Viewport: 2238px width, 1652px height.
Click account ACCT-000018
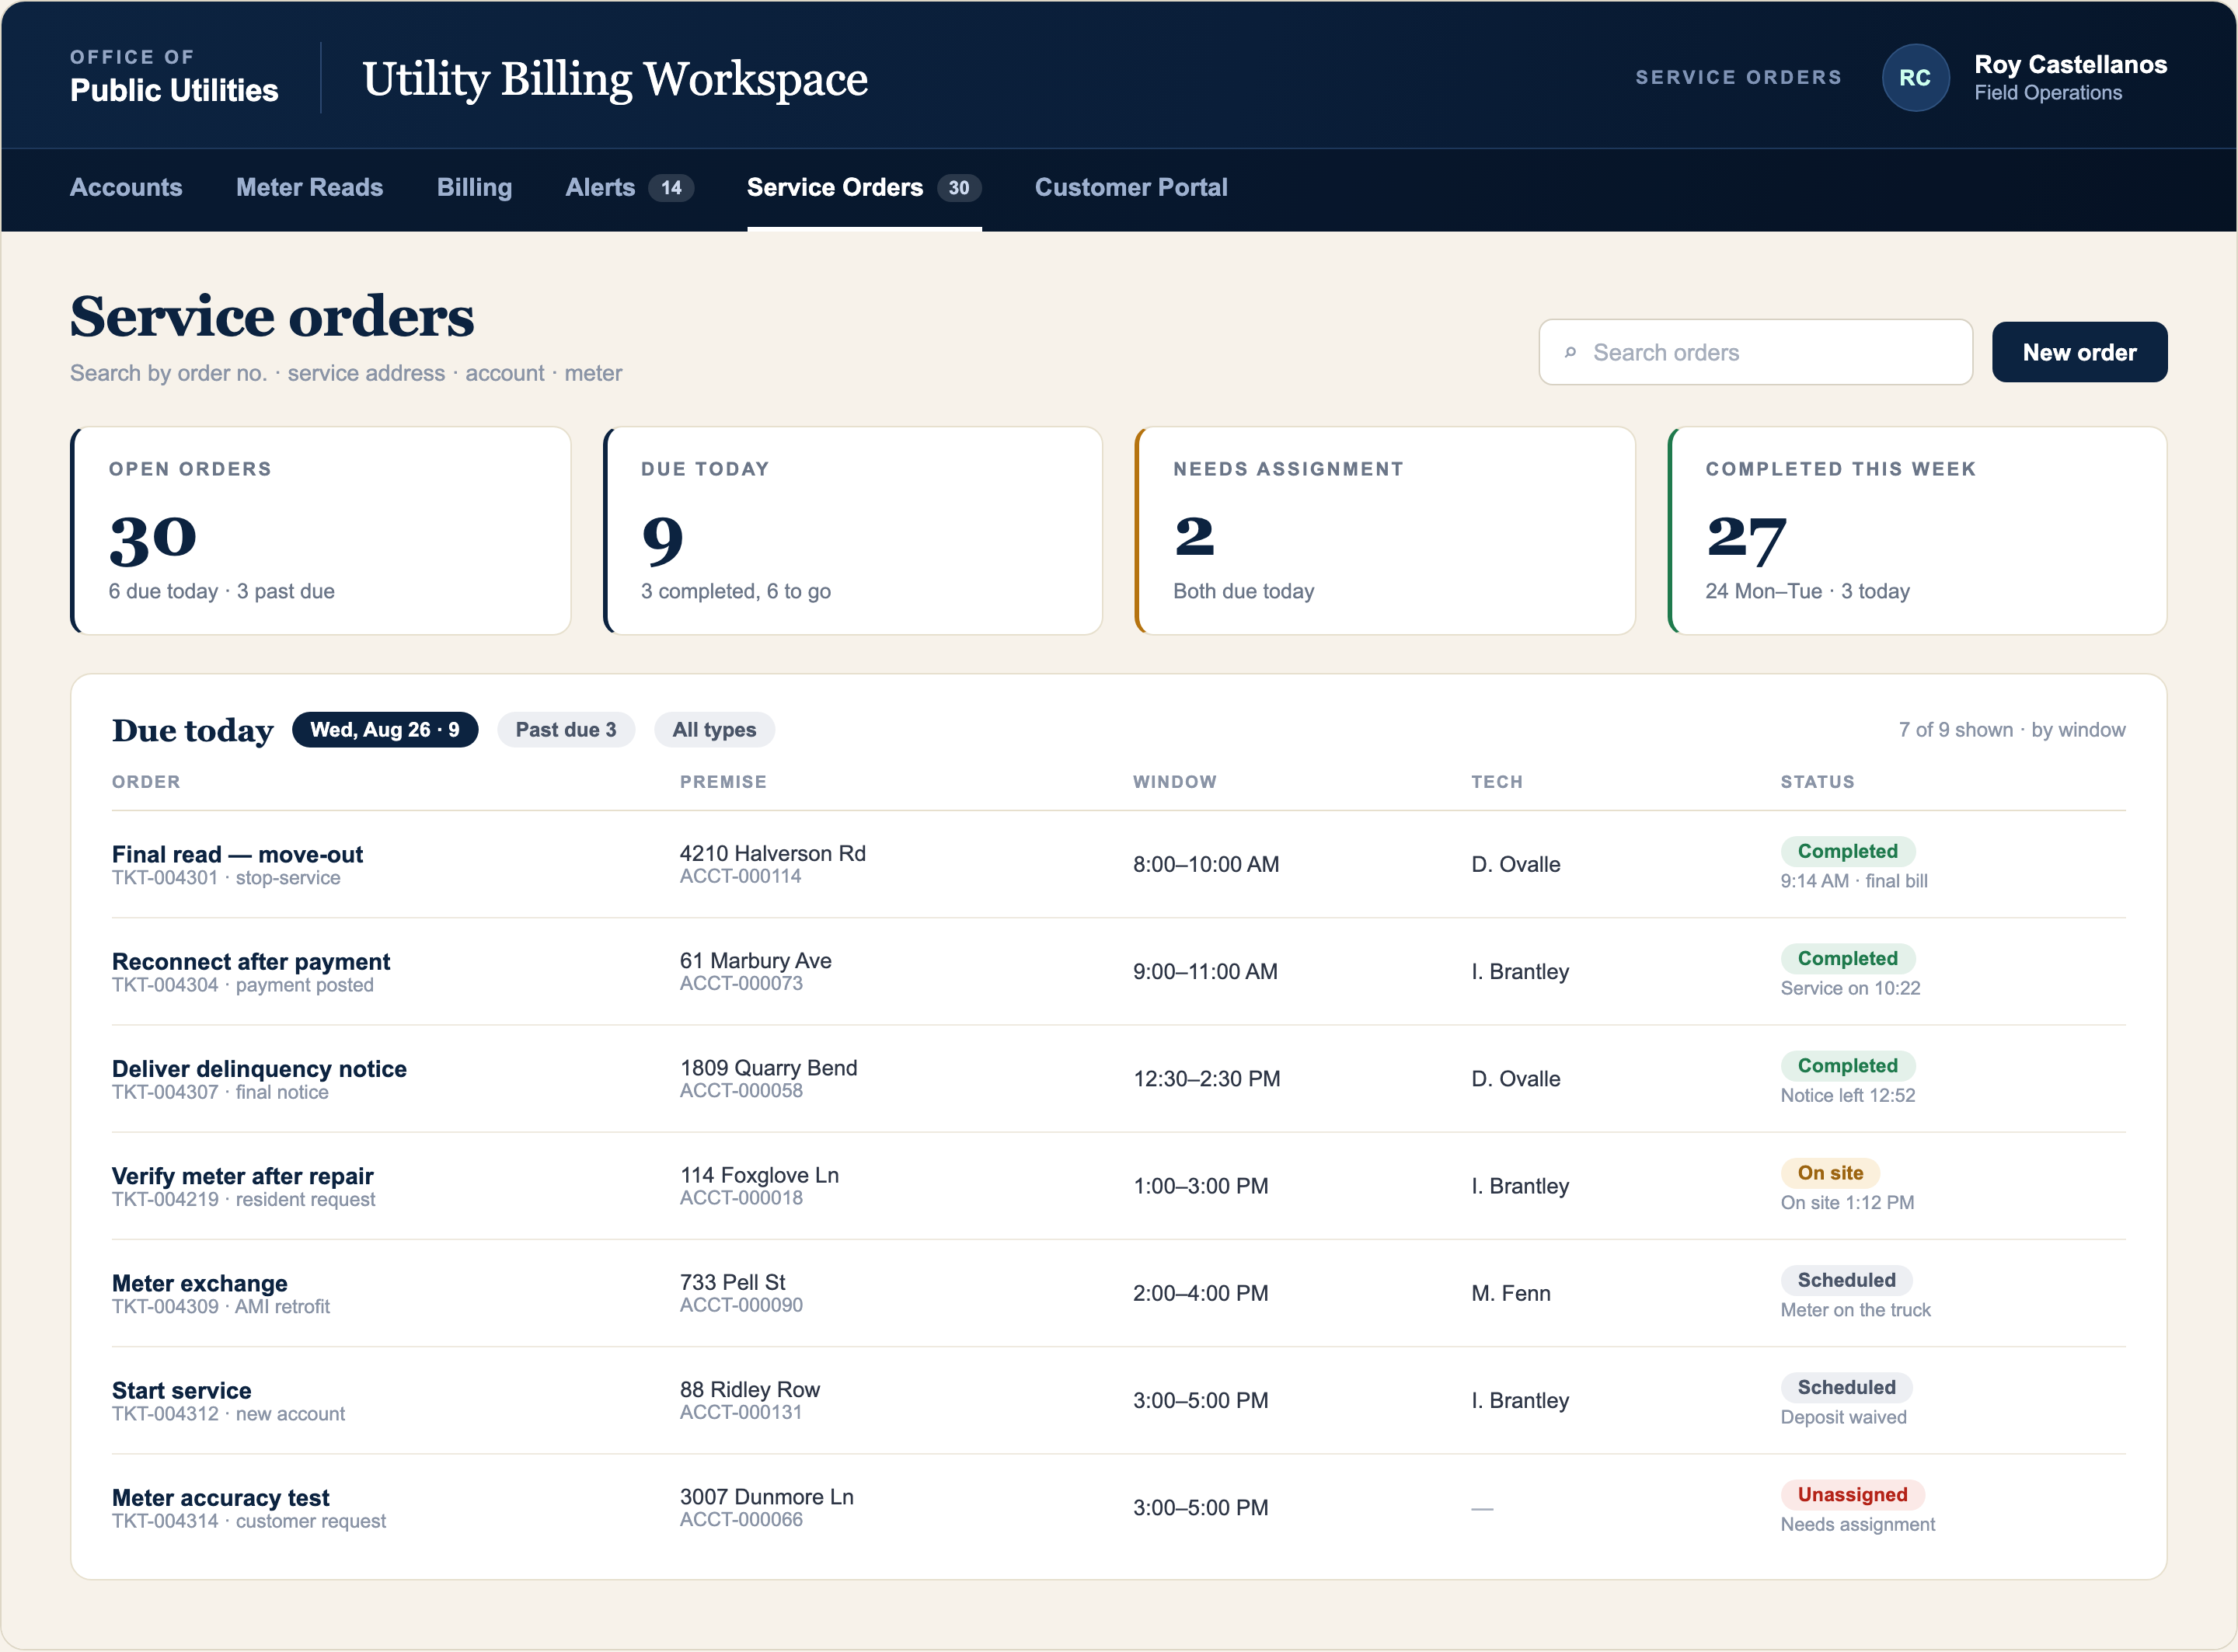point(741,1198)
